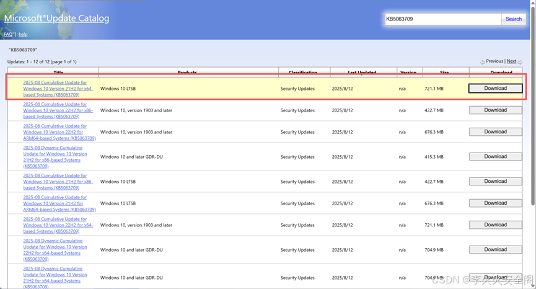Open Cumulative Update 21H2 ARM64-based Systems link
Screen dimensions: 536x289
click(59, 203)
